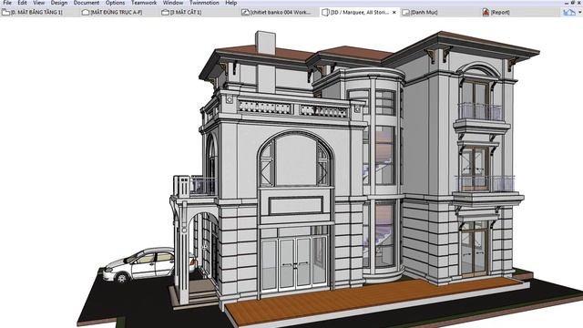Click the elevation icon on MẶT ĐỨNG tab
The image size is (583, 328).
pos(86,12)
